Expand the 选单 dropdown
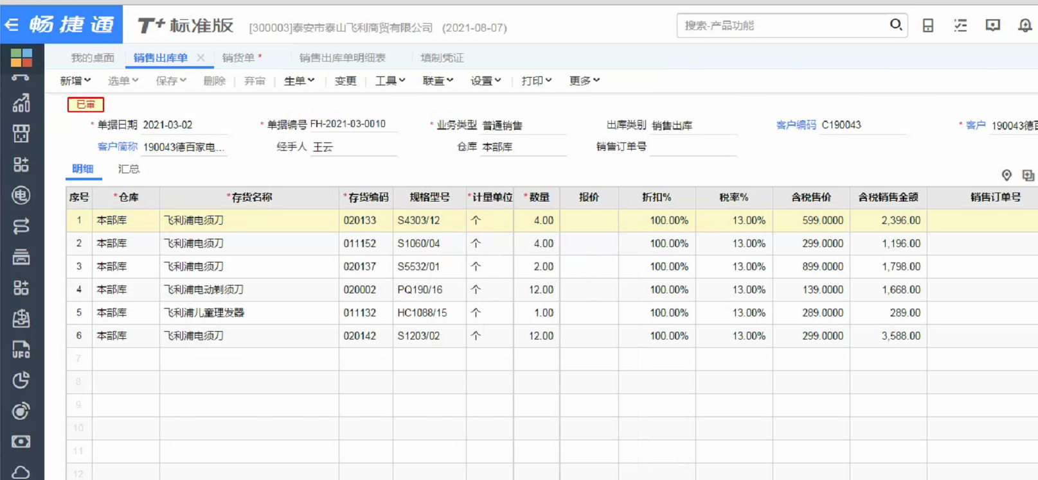 (123, 81)
